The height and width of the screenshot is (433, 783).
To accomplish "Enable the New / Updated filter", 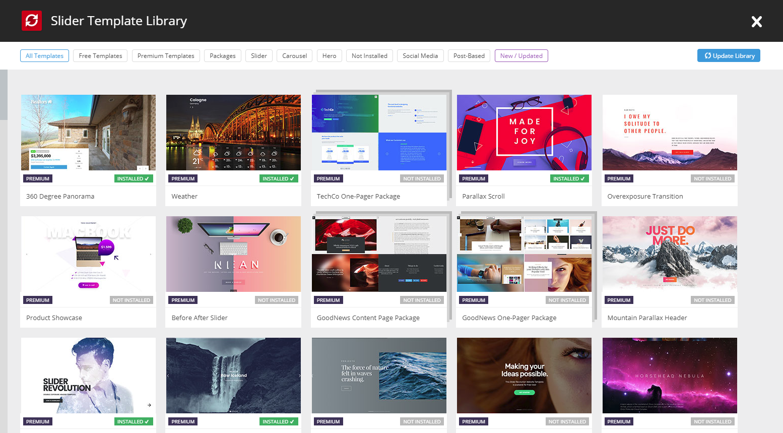I will tap(521, 55).
